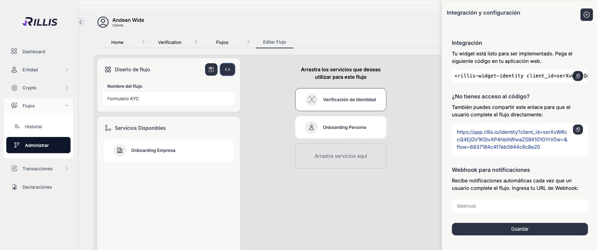
Task: Click the Arrastra servicios aquí drop zone
Action: coord(341,156)
